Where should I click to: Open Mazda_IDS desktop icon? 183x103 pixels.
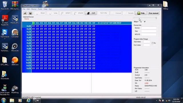point(15,19)
